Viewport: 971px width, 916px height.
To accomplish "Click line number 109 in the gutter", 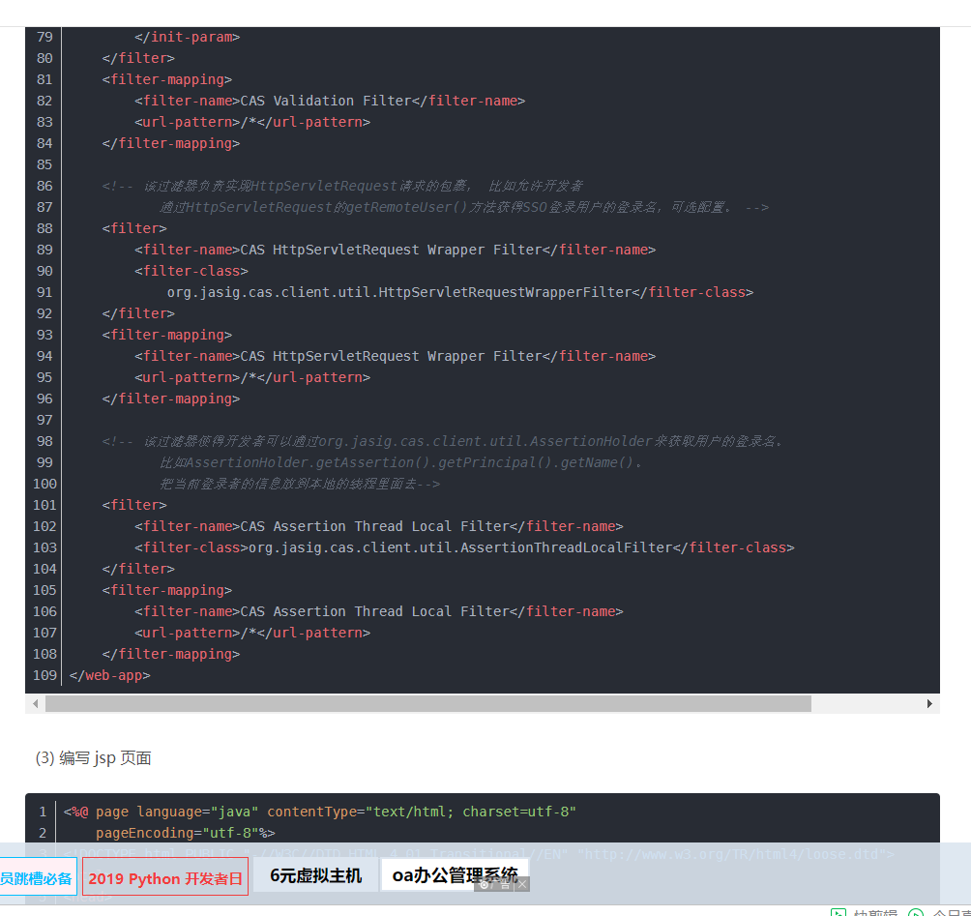I will (44, 675).
